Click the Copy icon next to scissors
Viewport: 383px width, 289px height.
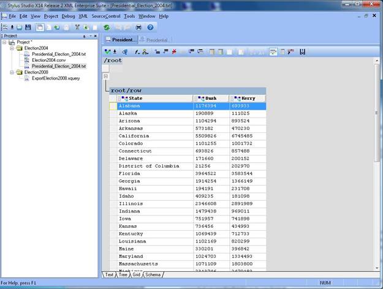coord(86,28)
